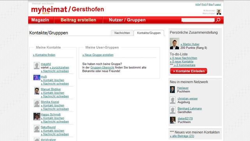Open the Magazin menu
Screen dimensions: 250x141
(40, 20)
